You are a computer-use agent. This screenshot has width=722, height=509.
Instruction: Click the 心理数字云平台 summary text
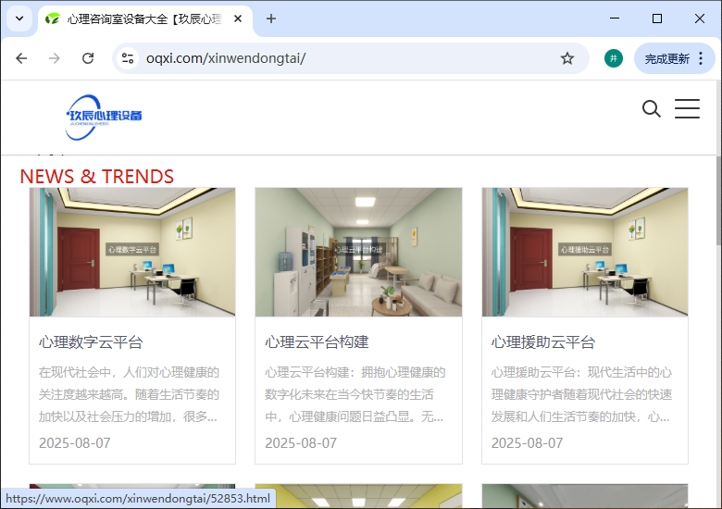click(x=129, y=394)
